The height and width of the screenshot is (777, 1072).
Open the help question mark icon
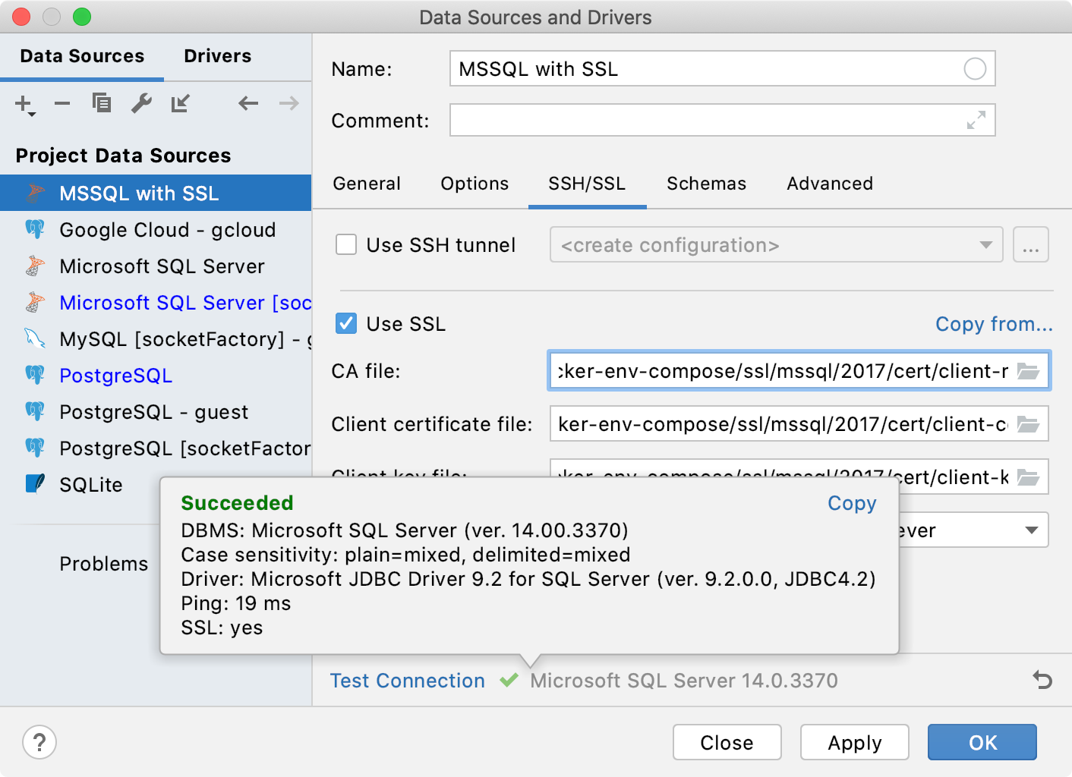[39, 743]
